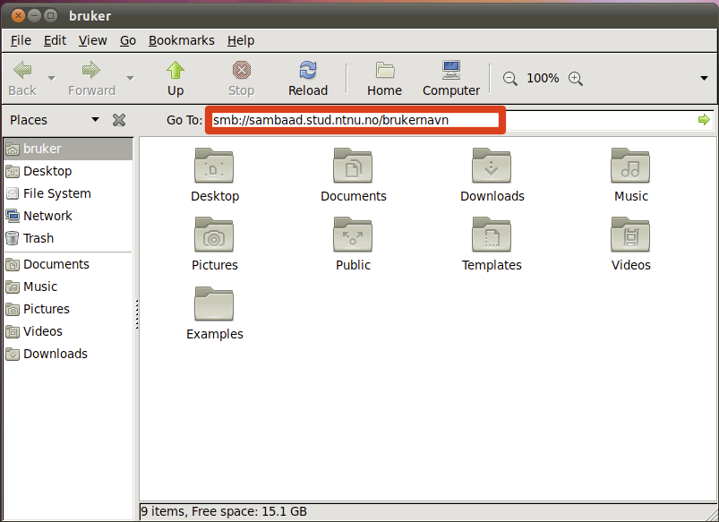Open the Back history dropdown arrow
Image resolution: width=719 pixels, height=522 pixels.
point(52,79)
